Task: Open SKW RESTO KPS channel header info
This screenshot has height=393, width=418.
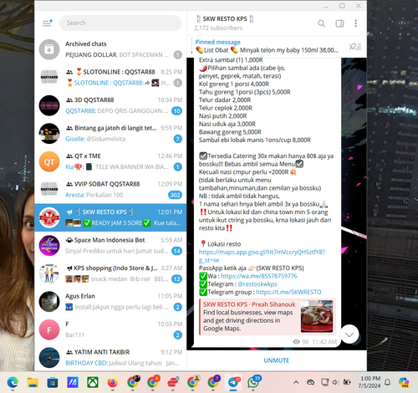Action: [x=225, y=23]
